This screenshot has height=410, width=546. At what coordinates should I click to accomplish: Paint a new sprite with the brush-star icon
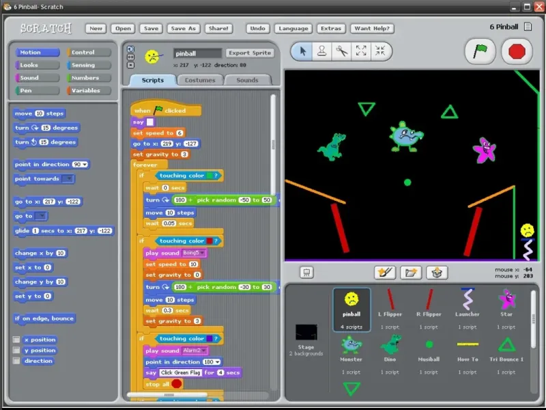[x=385, y=272]
